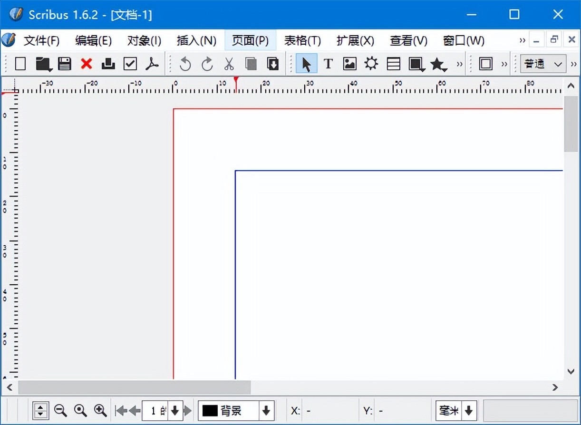The height and width of the screenshot is (425, 581).
Task: Select the Image Frame tool
Action: tap(350, 64)
